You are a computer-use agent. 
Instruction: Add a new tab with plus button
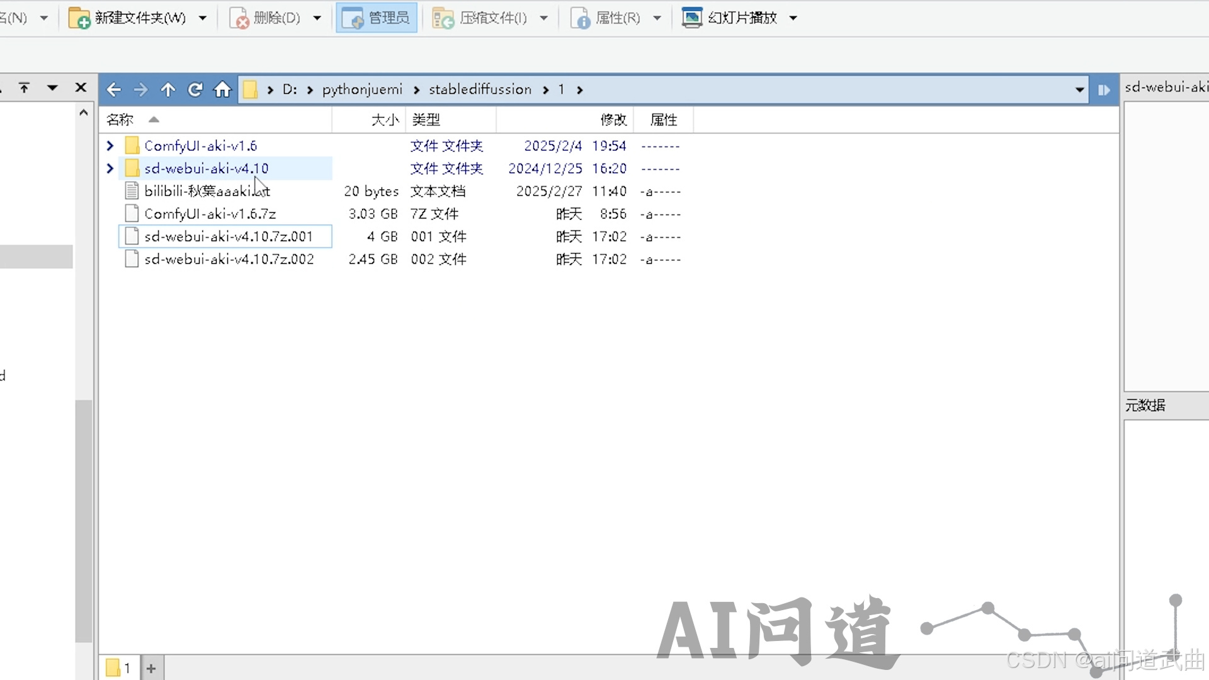coord(151,668)
